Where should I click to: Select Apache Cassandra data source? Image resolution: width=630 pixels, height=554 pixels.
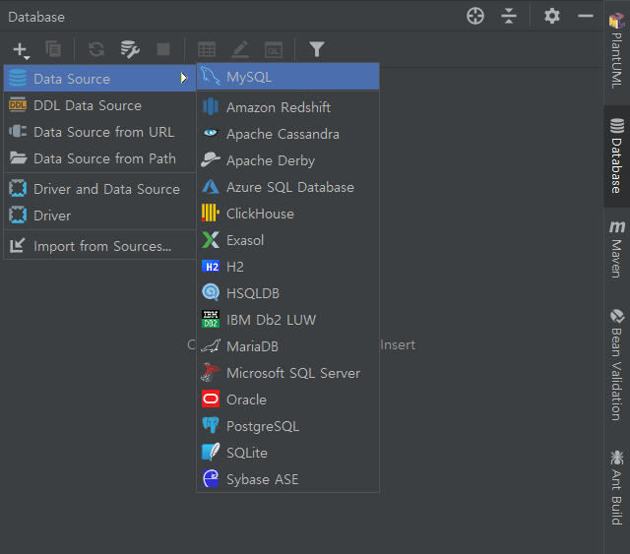287,134
